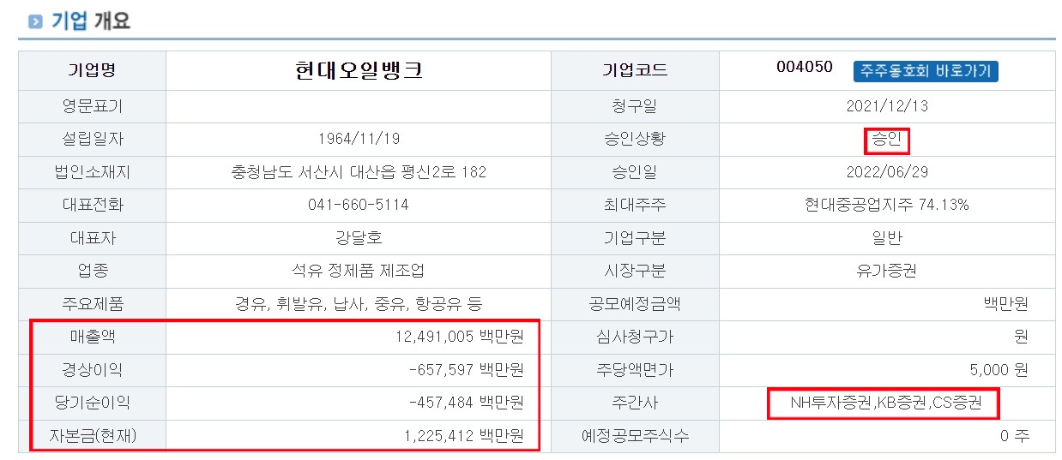Click the 매출액 label
The height and width of the screenshot is (460, 1062).
pyautogui.click(x=93, y=337)
